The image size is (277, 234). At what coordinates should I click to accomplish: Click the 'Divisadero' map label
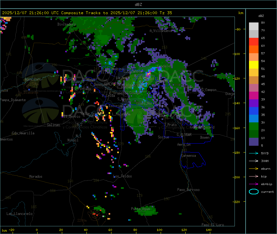tap(66, 24)
